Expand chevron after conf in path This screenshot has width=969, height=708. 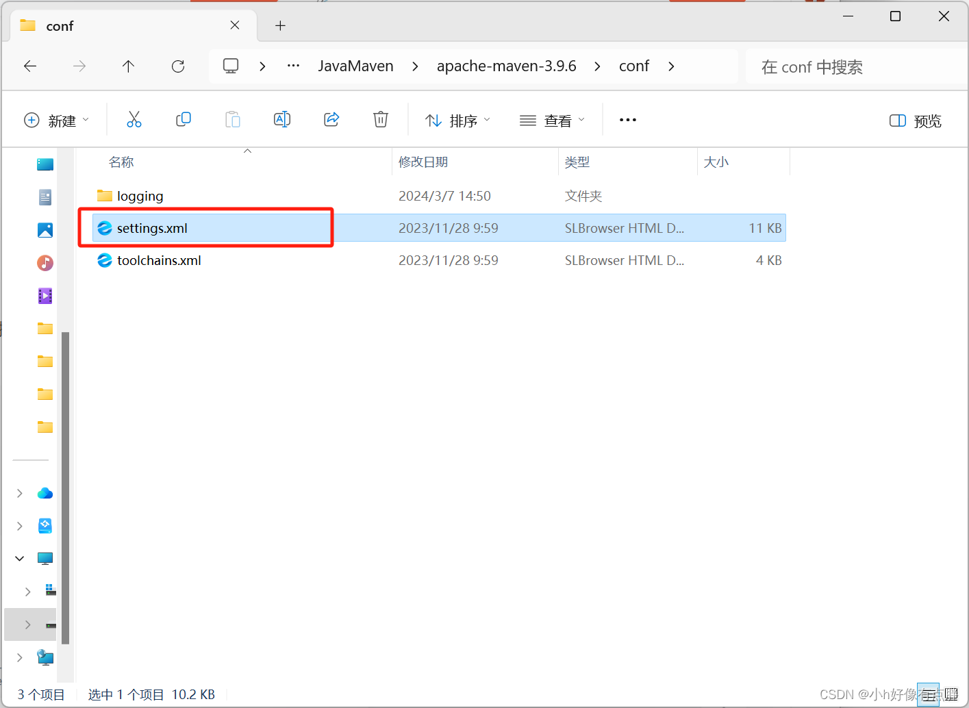(x=671, y=66)
